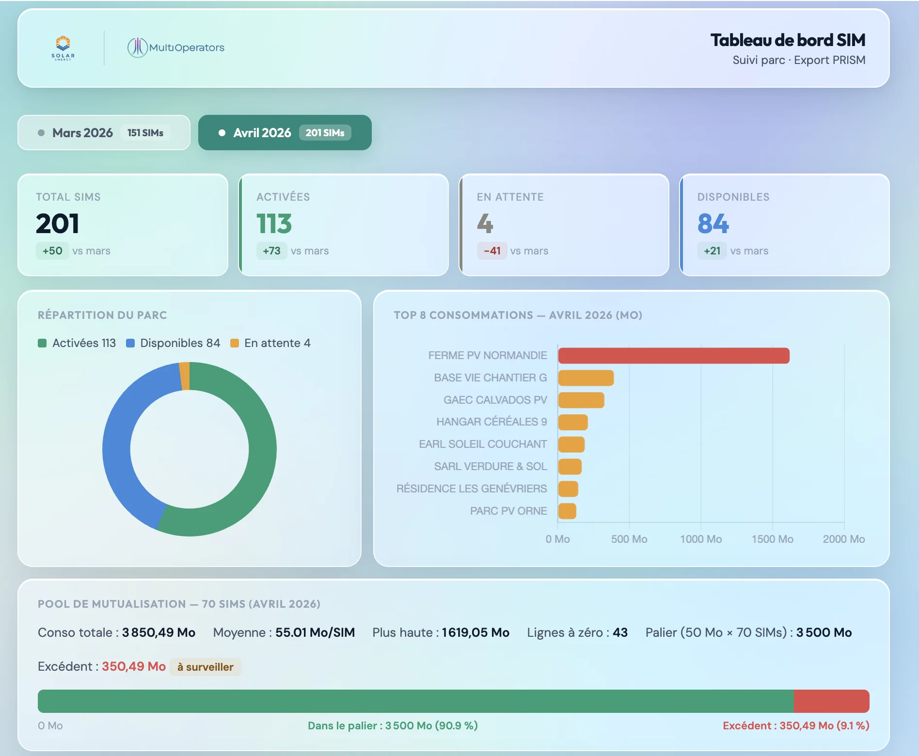The width and height of the screenshot is (919, 756).
Task: Click the HANGAR CÉRÉALES 9 bar
Action: point(573,422)
